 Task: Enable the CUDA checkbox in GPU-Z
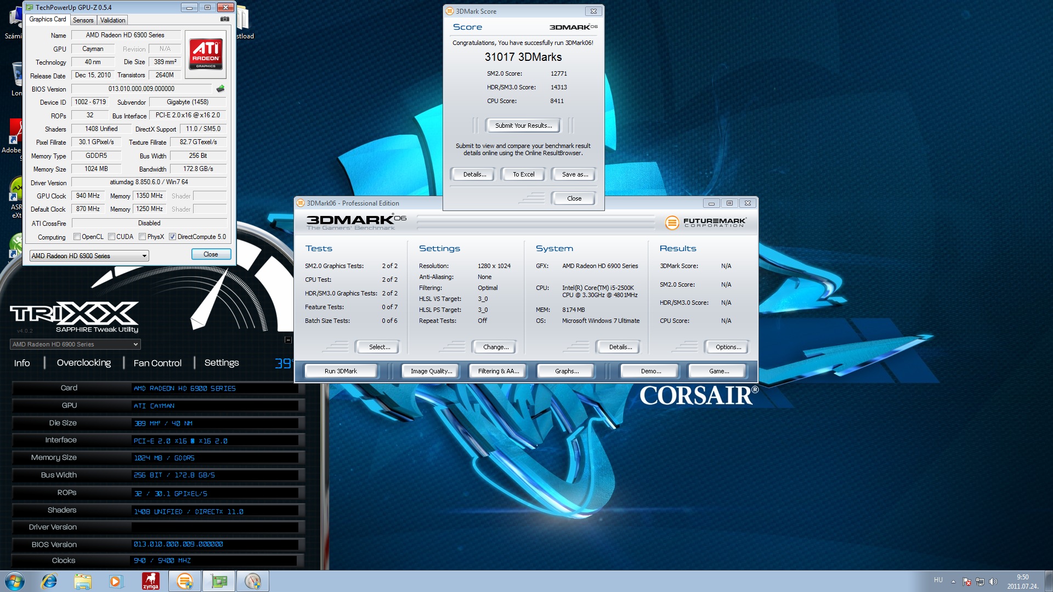tap(111, 237)
